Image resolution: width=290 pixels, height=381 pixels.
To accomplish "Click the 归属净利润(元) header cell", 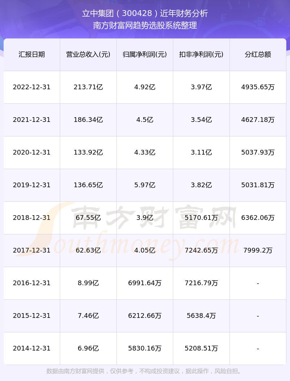I will (x=145, y=54).
